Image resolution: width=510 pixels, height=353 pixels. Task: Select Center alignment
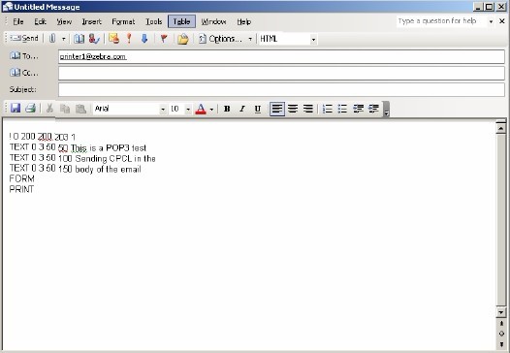coord(293,109)
